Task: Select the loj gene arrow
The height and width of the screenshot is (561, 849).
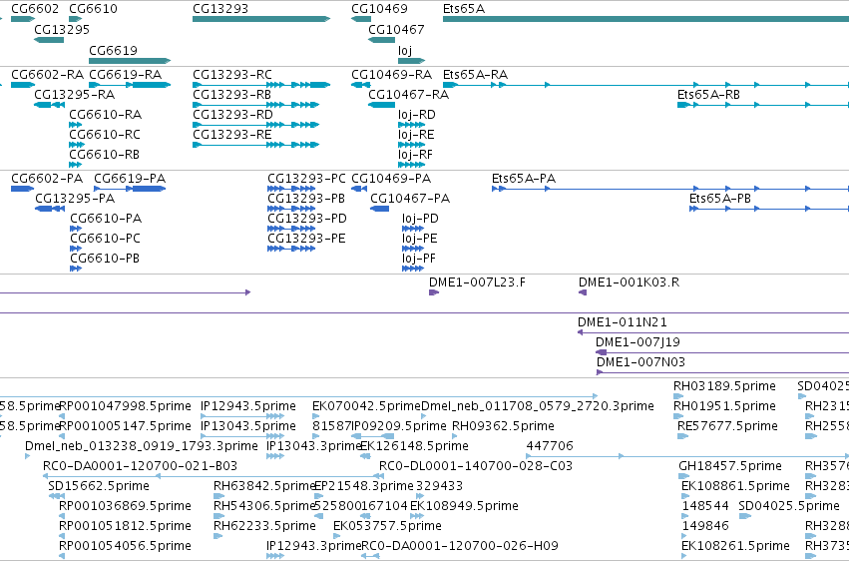Action: point(411,61)
